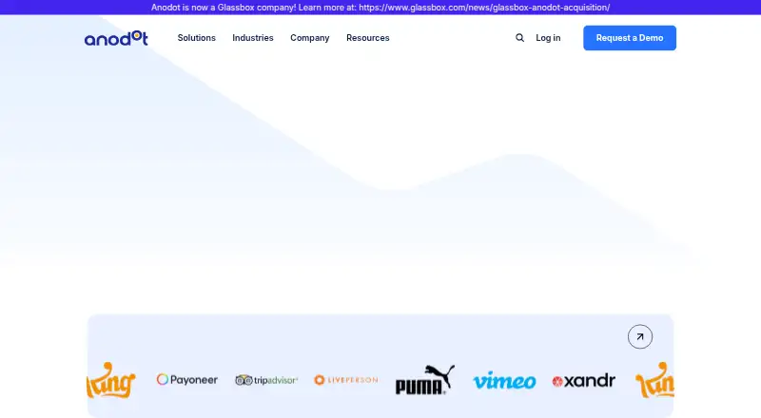The width and height of the screenshot is (761, 418).
Task: Click the Puma logo
Action: click(425, 379)
